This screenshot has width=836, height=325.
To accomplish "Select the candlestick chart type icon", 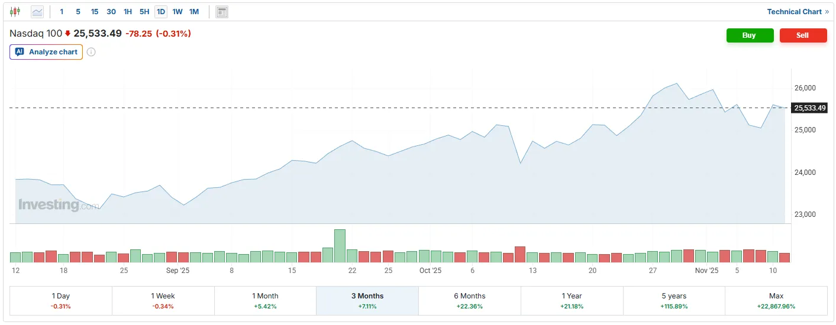I will pos(15,11).
